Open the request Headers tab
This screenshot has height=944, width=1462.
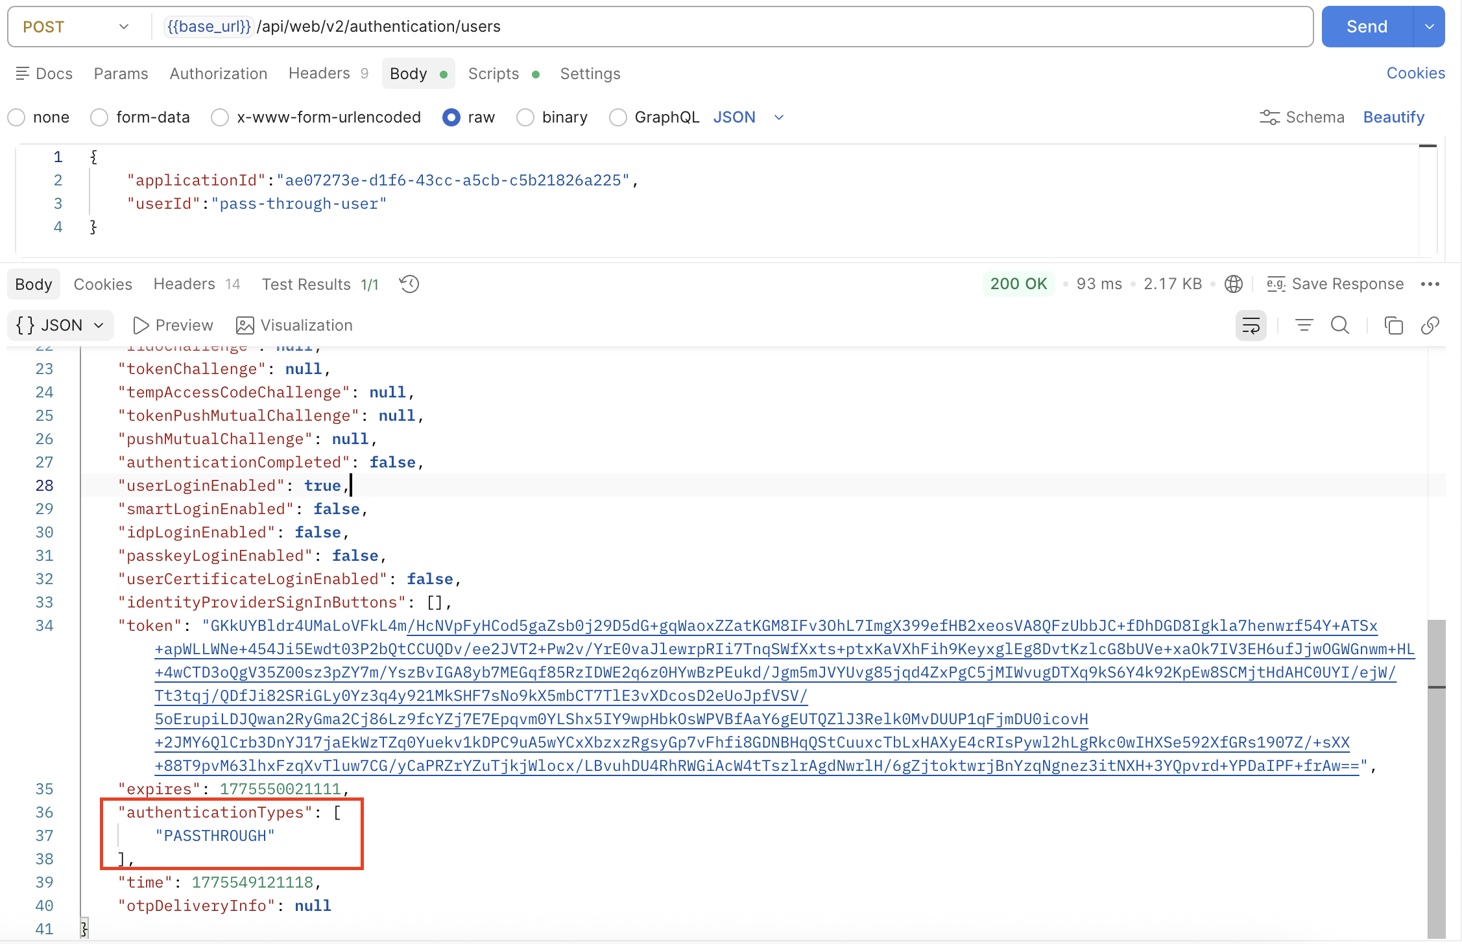tap(328, 73)
